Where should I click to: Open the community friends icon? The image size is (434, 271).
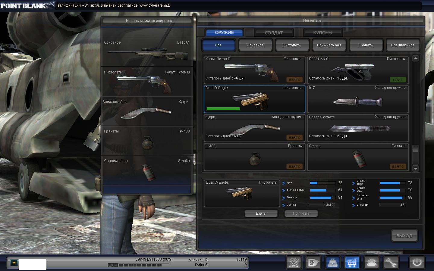pyautogui.click(x=371, y=263)
